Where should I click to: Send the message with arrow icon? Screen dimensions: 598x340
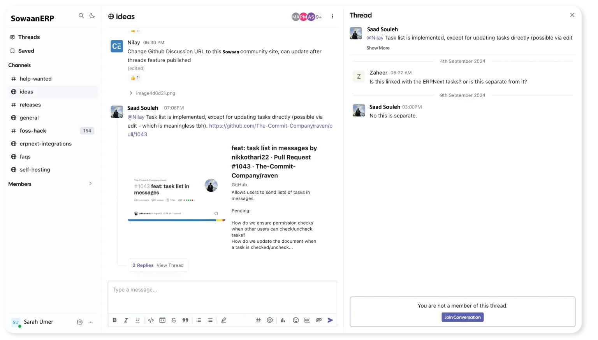[x=330, y=320]
